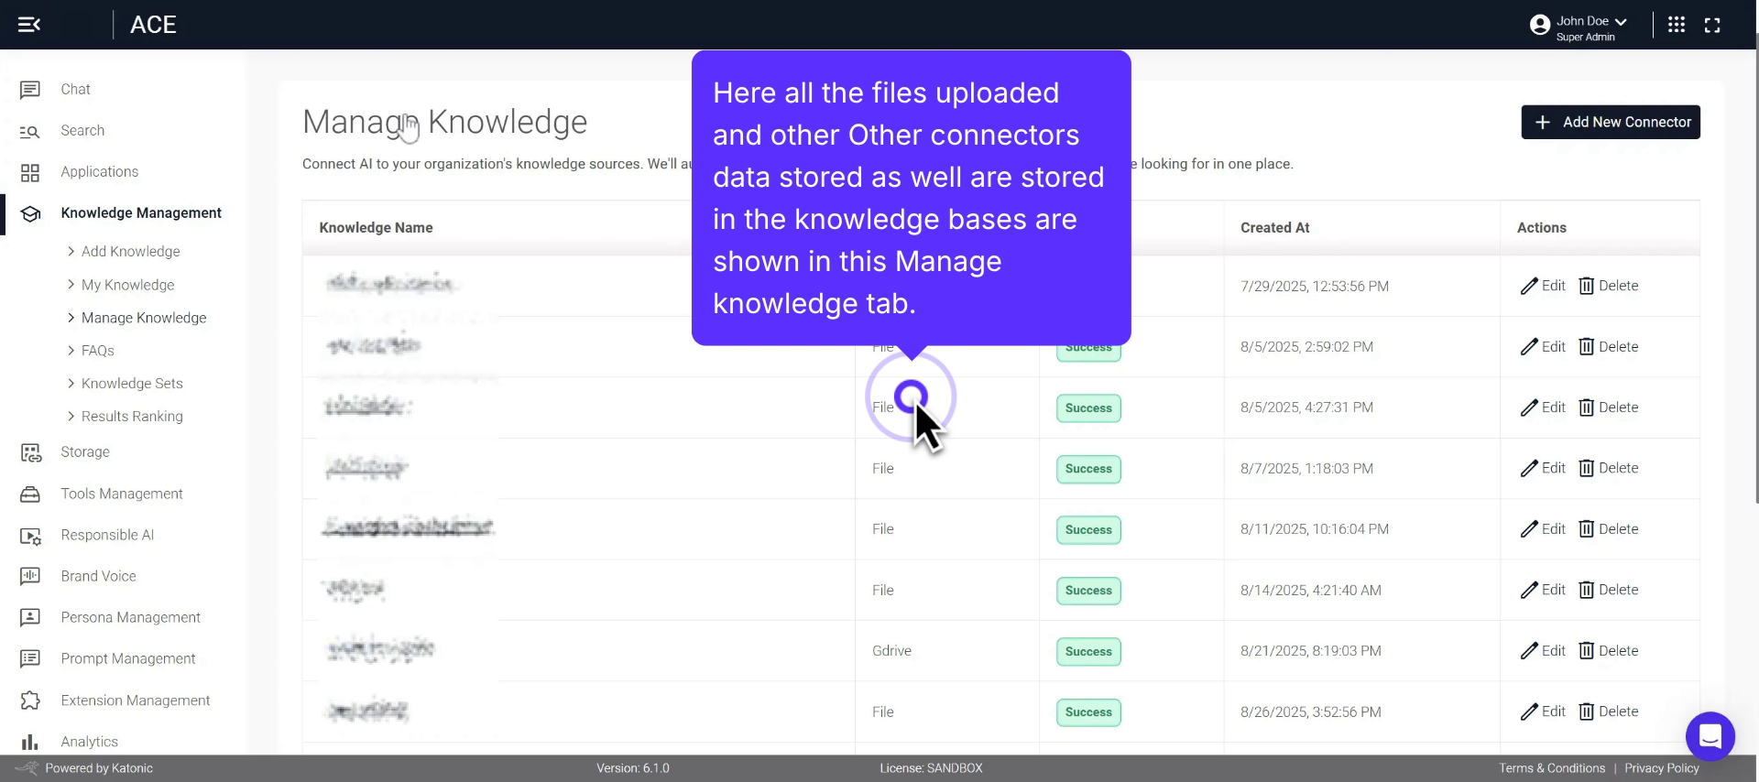The height and width of the screenshot is (782, 1759).
Task: Go to Chat menu item
Action: point(75,90)
